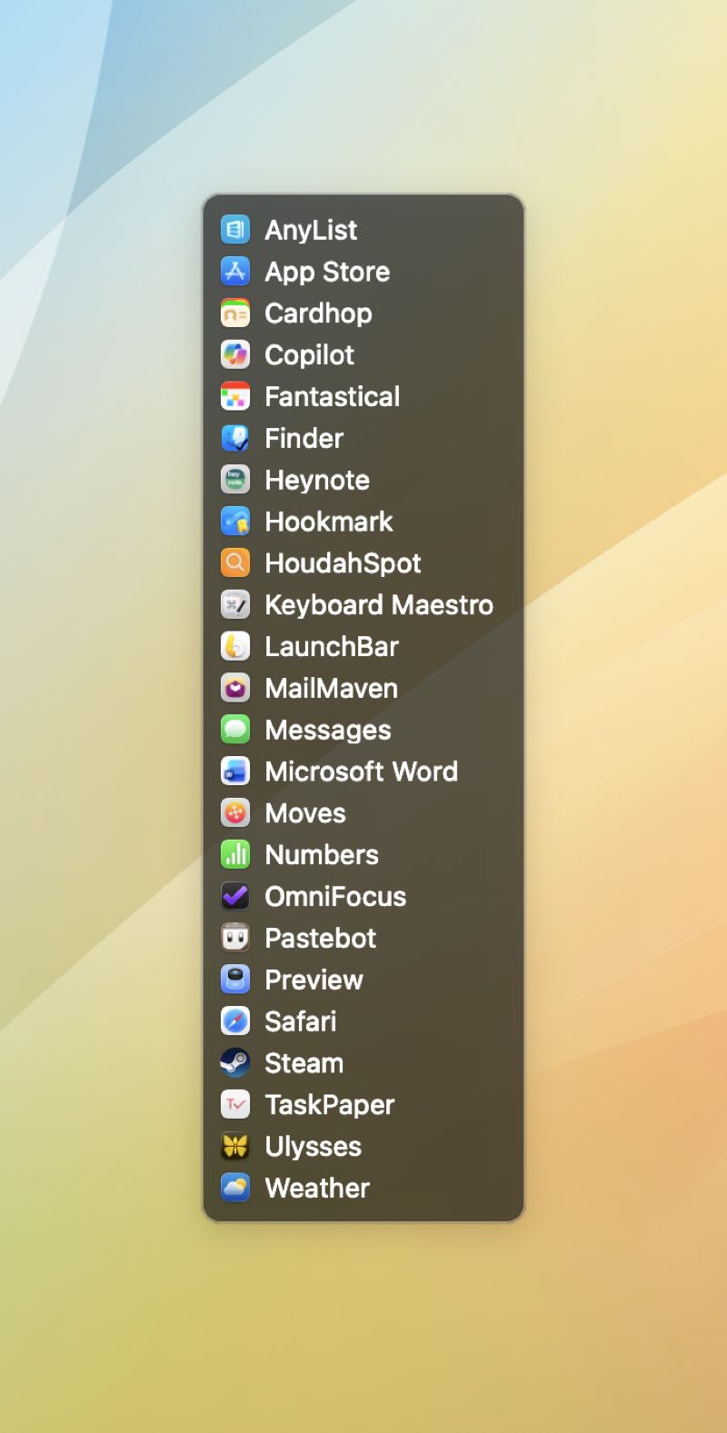Click the Cardhop icon
Screen dimensions: 727x1433
click(235, 313)
